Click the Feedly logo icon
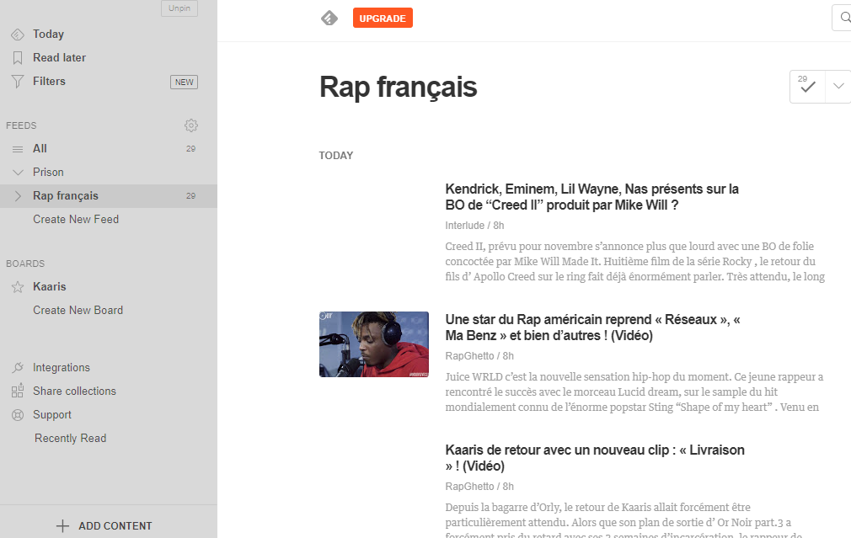The width and height of the screenshot is (851, 538). coord(329,18)
